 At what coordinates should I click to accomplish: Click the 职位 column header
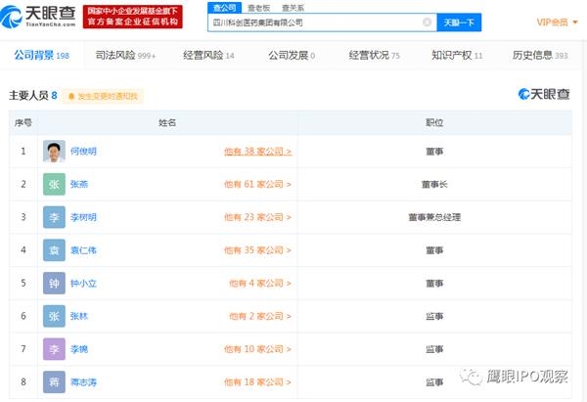tap(434, 122)
